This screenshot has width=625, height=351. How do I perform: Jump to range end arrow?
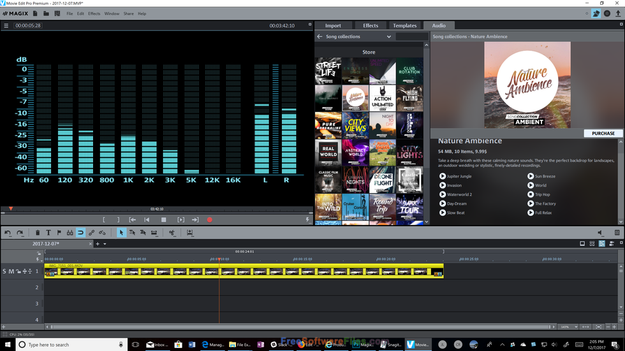(x=195, y=220)
